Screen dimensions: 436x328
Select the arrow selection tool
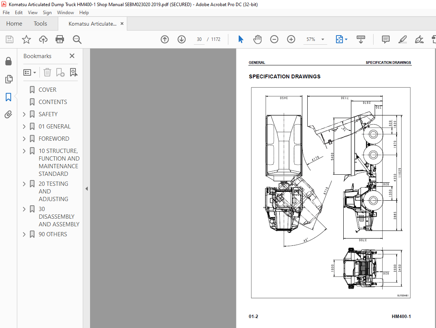(241, 39)
